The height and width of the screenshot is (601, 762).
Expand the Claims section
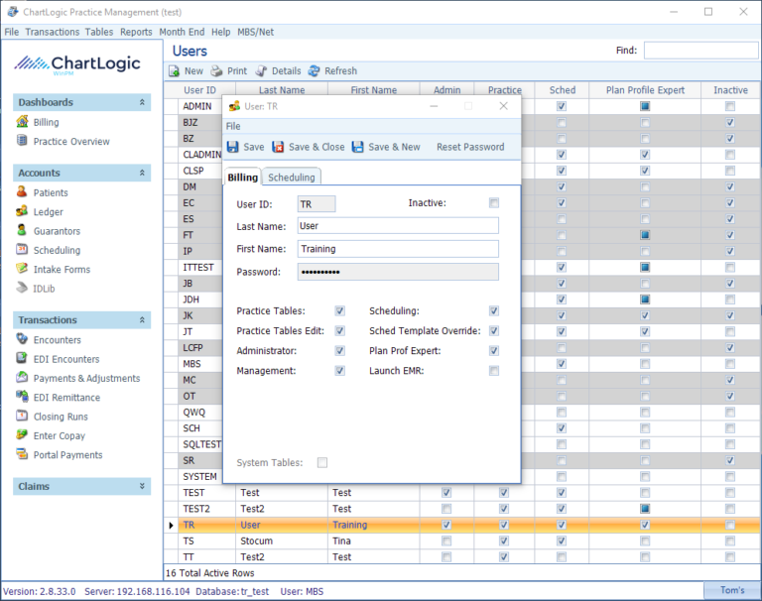point(142,486)
